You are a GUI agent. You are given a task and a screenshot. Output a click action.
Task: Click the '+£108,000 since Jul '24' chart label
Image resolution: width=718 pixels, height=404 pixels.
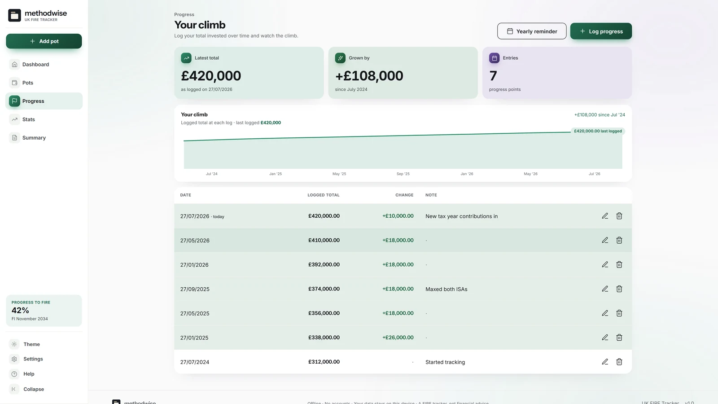[x=600, y=115]
